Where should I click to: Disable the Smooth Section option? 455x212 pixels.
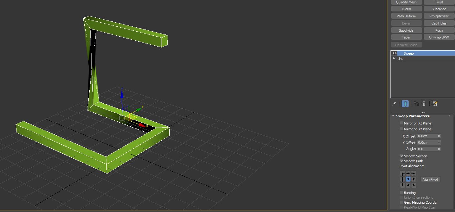402,156
